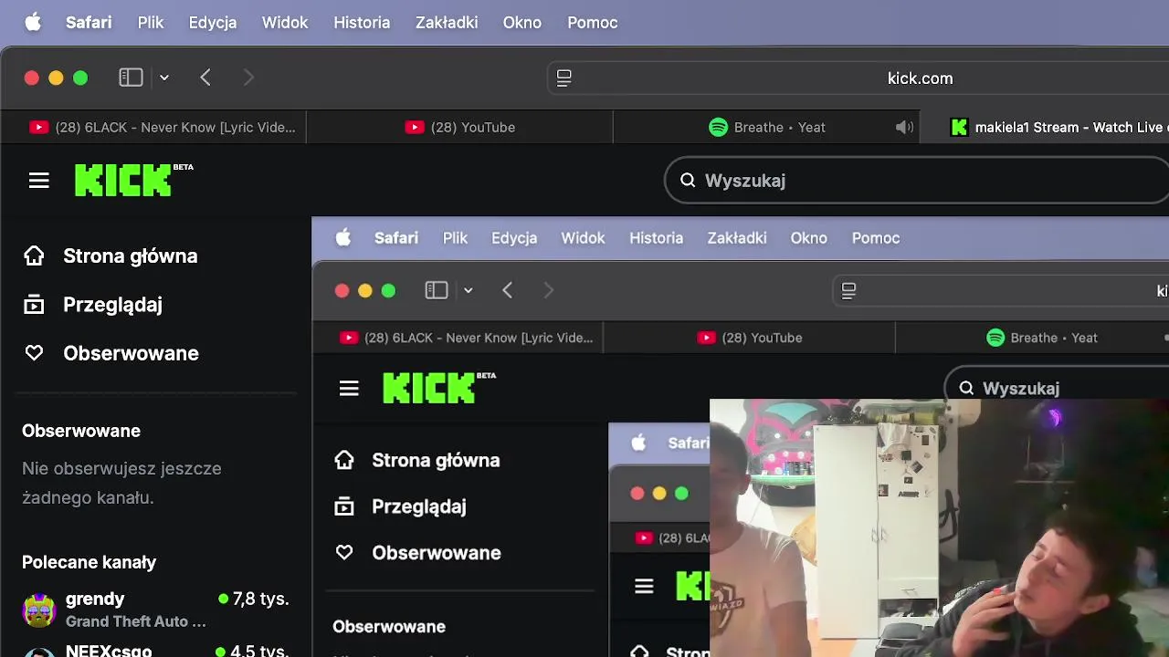Click kick.com address bar in outer window
This screenshot has width=1169, height=657.
point(858,78)
